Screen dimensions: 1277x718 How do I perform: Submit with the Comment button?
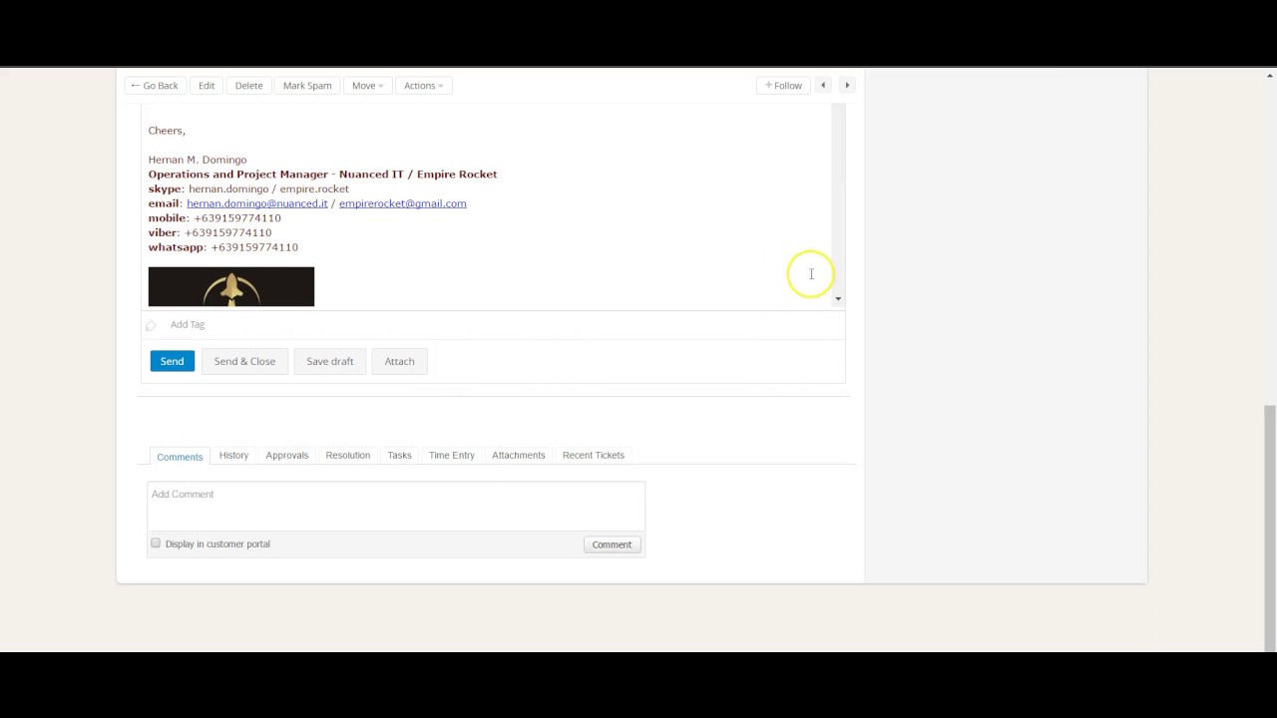(612, 544)
